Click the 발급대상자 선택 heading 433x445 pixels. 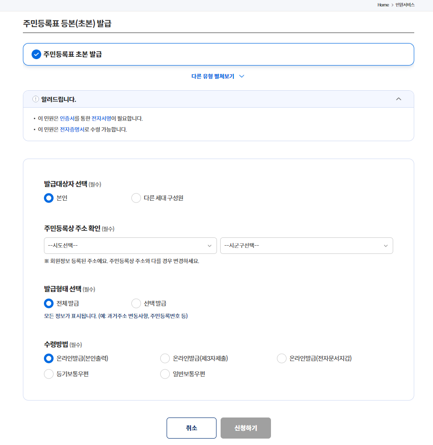(65, 184)
